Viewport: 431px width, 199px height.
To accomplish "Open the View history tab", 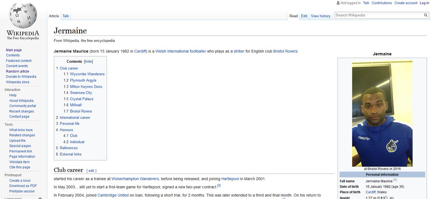I will point(320,16).
